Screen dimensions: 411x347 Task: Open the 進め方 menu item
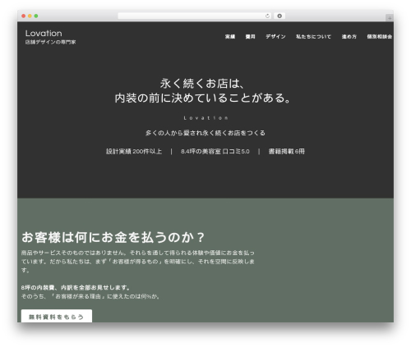(x=349, y=37)
